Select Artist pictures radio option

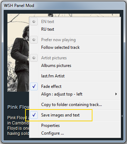(x=75, y=58)
